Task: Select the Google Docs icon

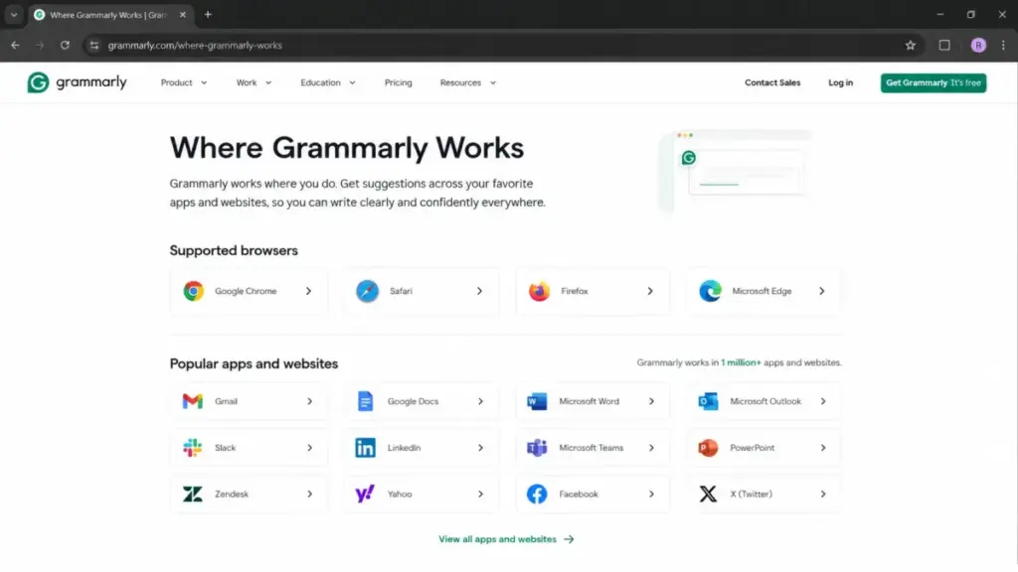Action: pos(365,401)
